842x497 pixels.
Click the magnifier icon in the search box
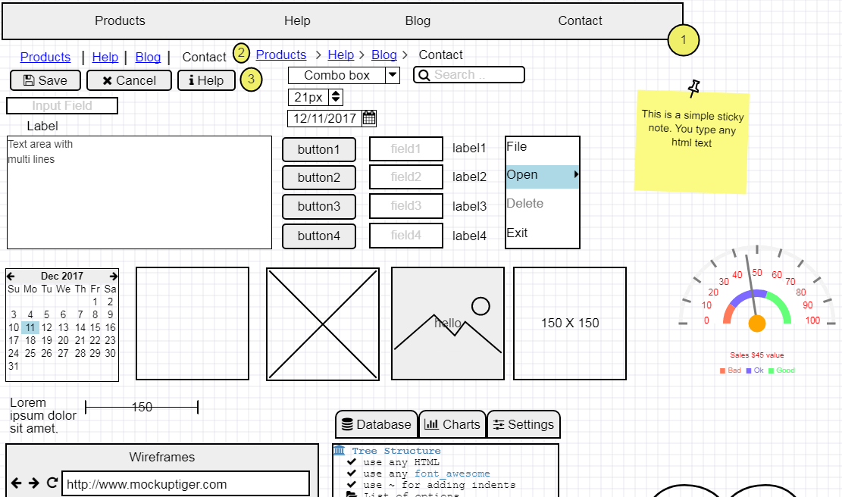click(424, 74)
